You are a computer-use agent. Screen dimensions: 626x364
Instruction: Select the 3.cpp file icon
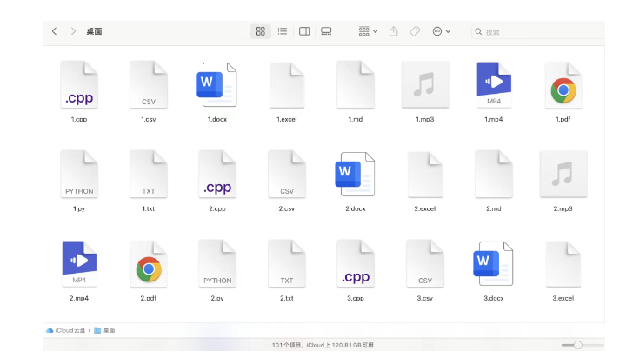[x=356, y=263]
